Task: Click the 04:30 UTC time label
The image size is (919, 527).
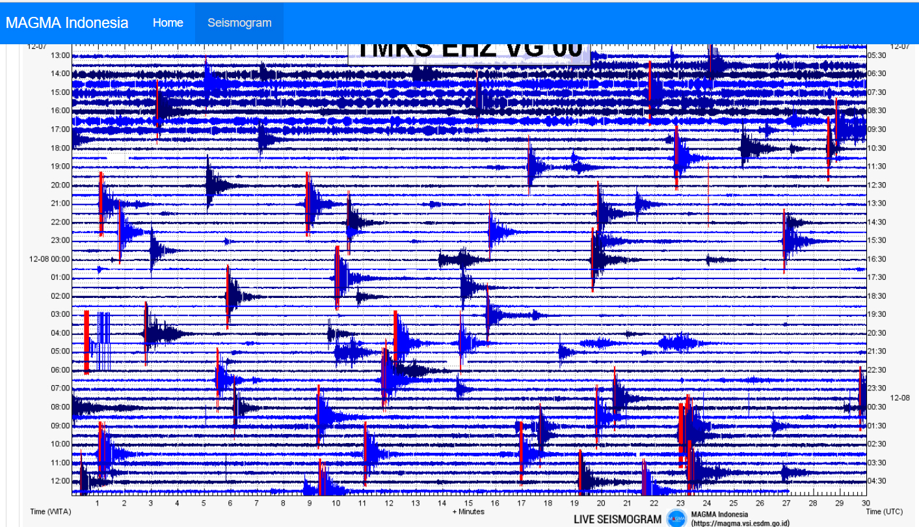Action: tap(877, 481)
